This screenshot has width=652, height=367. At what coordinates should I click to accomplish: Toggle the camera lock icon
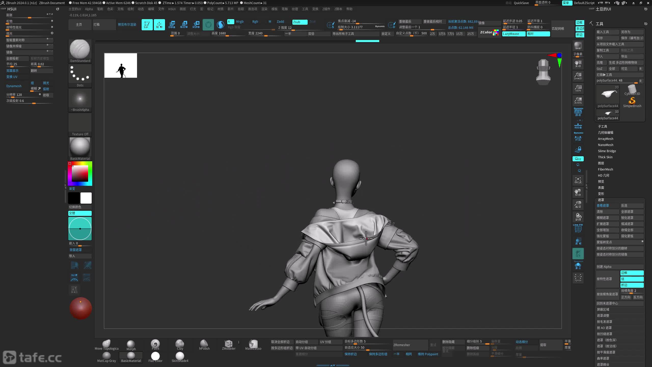pos(578,149)
